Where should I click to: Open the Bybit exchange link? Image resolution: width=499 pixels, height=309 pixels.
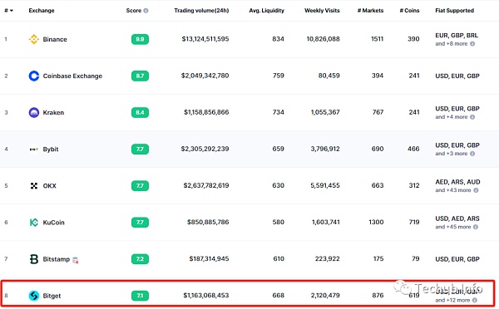pyautogui.click(x=51, y=149)
